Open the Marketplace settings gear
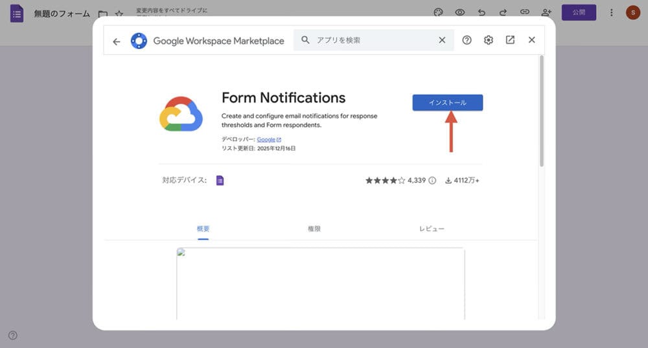Viewport: 648px width, 348px height. [488, 40]
